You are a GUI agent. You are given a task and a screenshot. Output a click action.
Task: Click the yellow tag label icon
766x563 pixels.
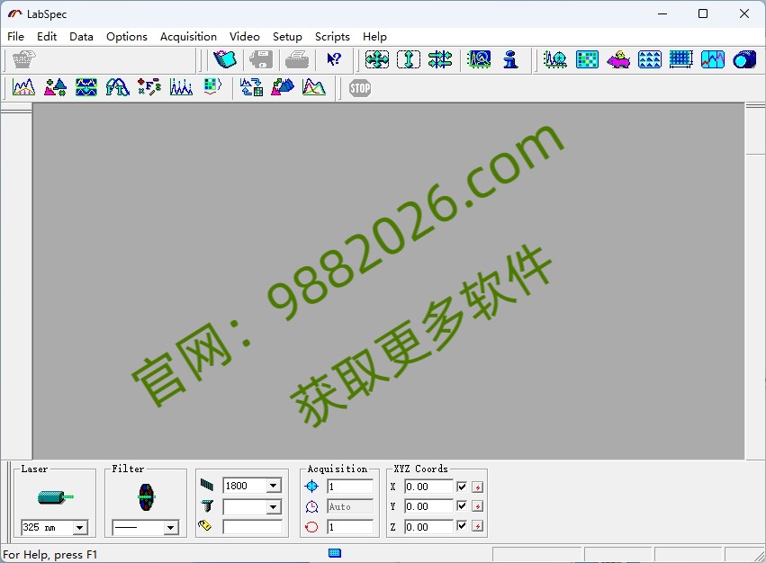pos(205,525)
